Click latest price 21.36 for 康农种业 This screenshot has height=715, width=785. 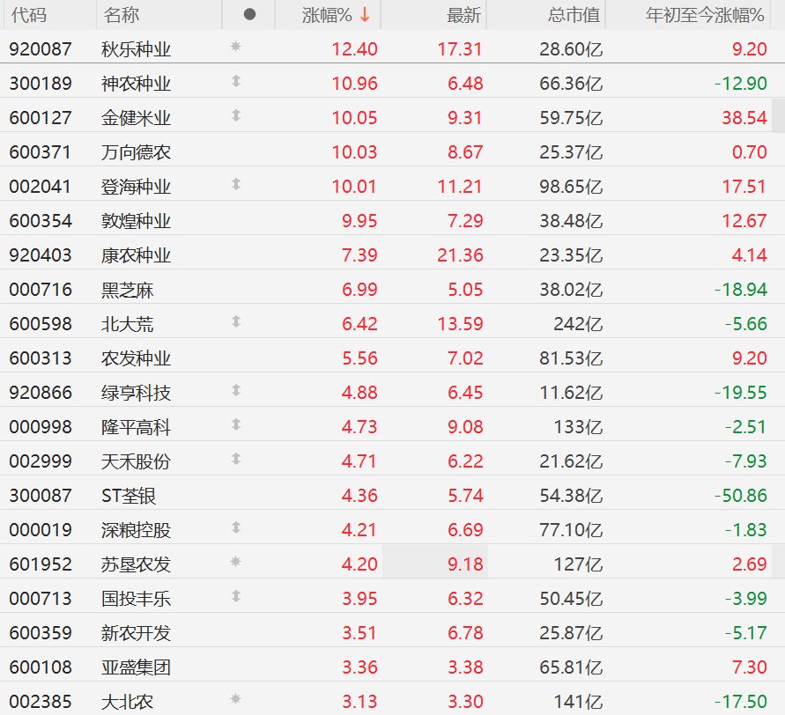(x=460, y=255)
